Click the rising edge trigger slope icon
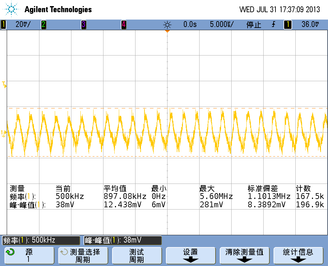328x266 pixels. click(274, 24)
